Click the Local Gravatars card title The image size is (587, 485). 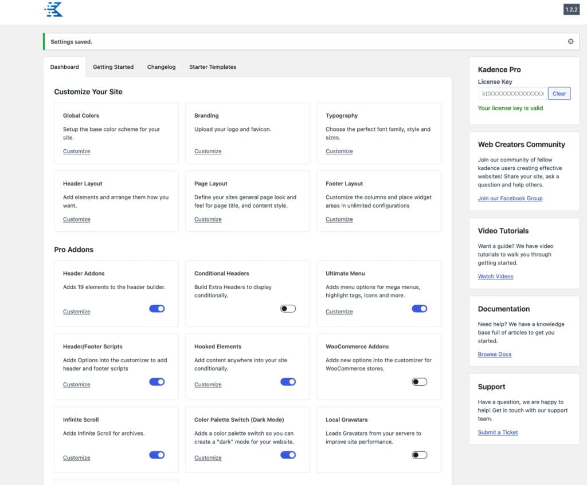point(346,420)
